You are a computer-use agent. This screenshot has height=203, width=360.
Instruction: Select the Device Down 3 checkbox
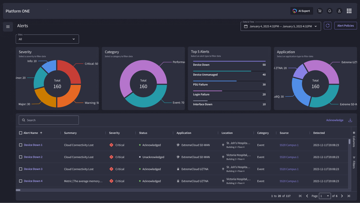coord(21,169)
